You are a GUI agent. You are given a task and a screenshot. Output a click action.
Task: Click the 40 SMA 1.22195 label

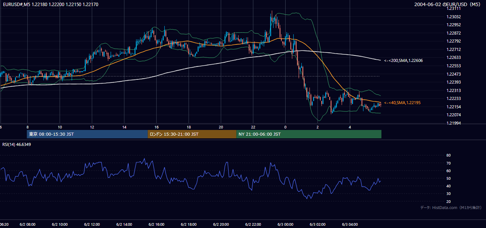coord(402,103)
